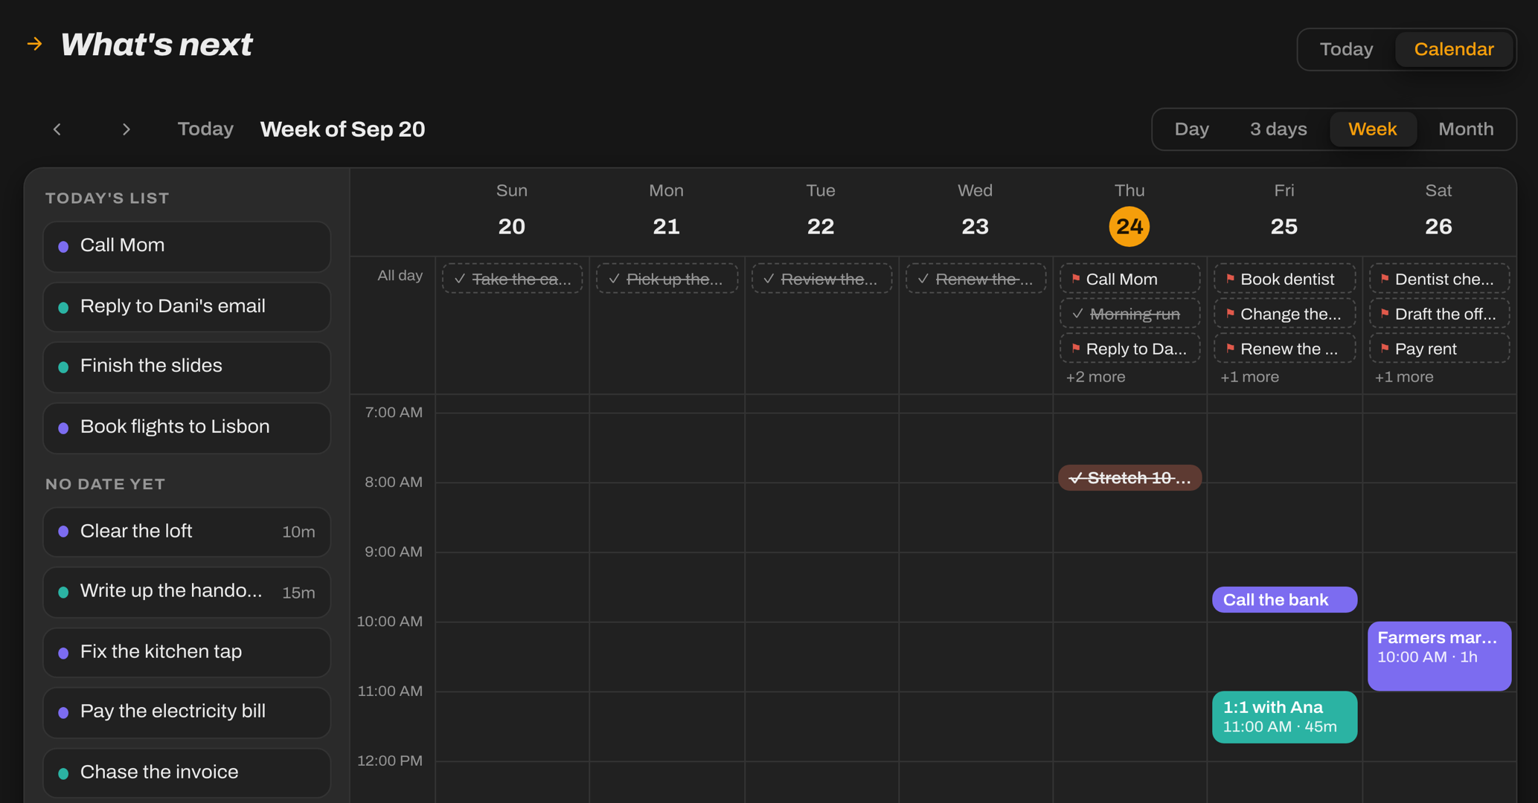Viewport: 1538px width, 803px height.
Task: Expand +2 more tasks on Thursday
Action: pos(1095,377)
